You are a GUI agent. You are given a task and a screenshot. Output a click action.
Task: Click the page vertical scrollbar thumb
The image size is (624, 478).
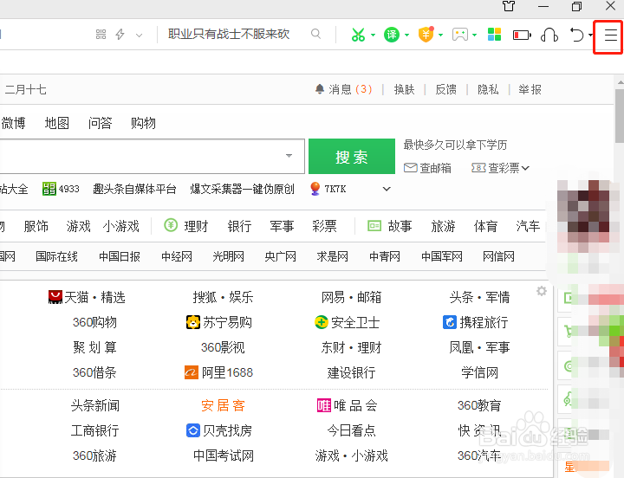point(620,115)
